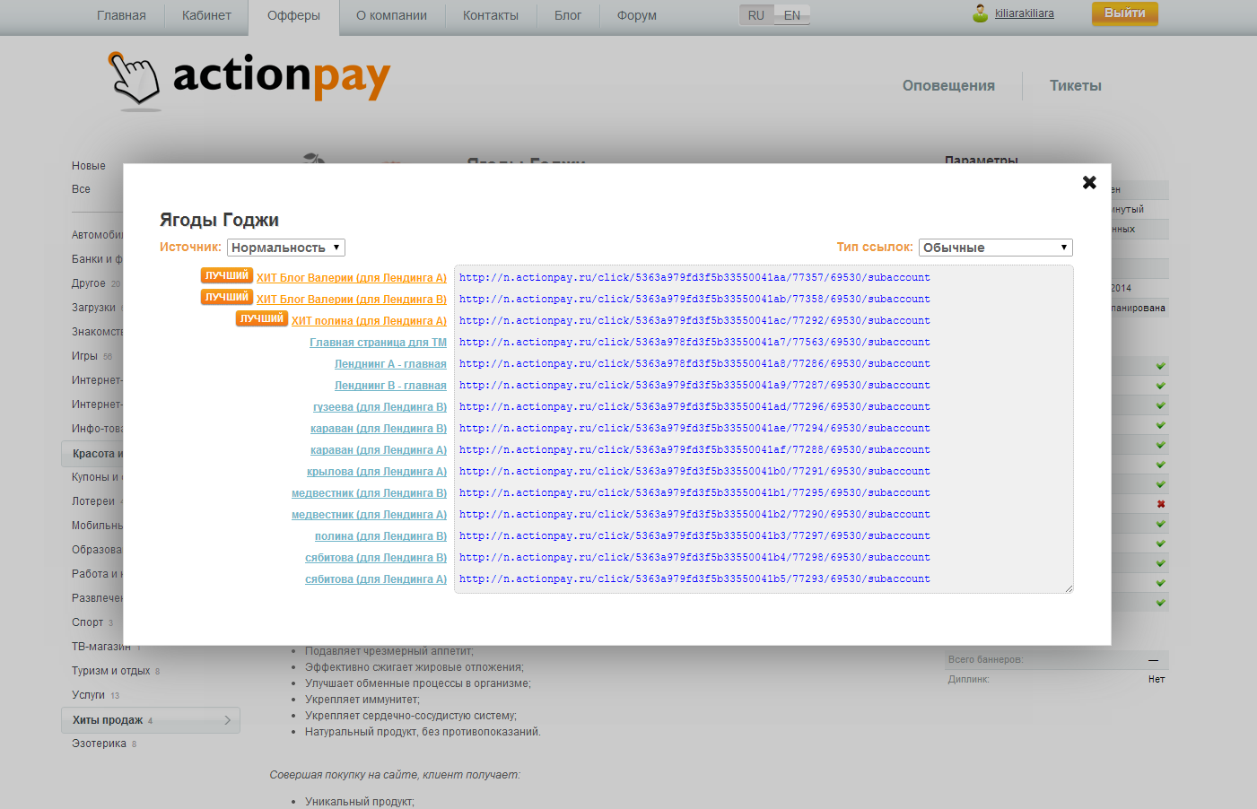Viewport: 1257px width, 809px height.
Task: Click ЛУЧШИЙ badge beside ХИТ полина
Action: coord(262,318)
